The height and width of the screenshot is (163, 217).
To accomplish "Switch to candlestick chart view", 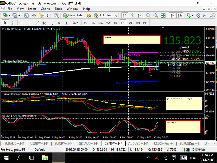I will (x=132, y=15).
